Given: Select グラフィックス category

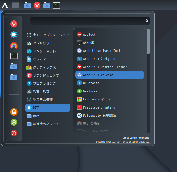Looking at the screenshot, I should pyautogui.click(x=48, y=67).
